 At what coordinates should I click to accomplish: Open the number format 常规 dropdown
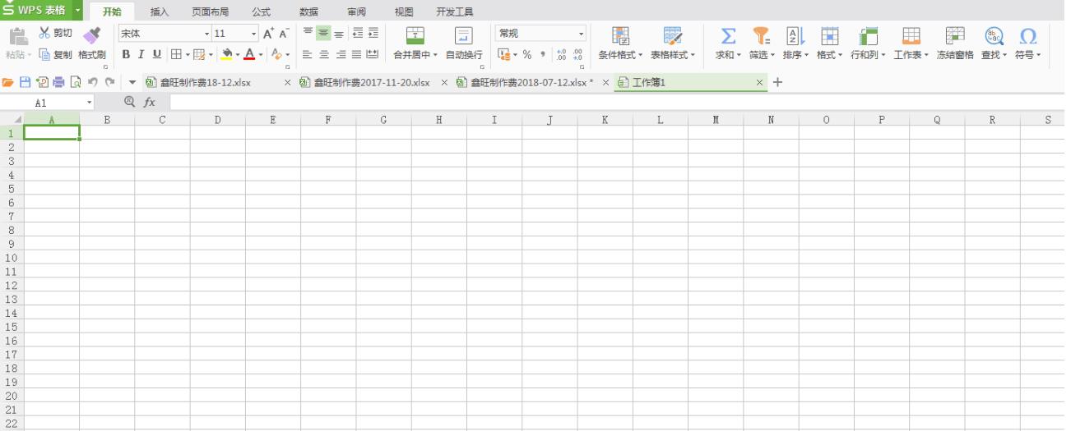581,34
